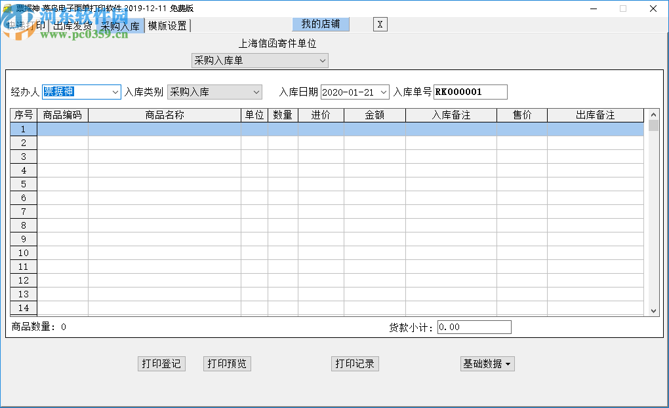
Task: Click the 打印预览 preview button
Action: tap(226, 363)
